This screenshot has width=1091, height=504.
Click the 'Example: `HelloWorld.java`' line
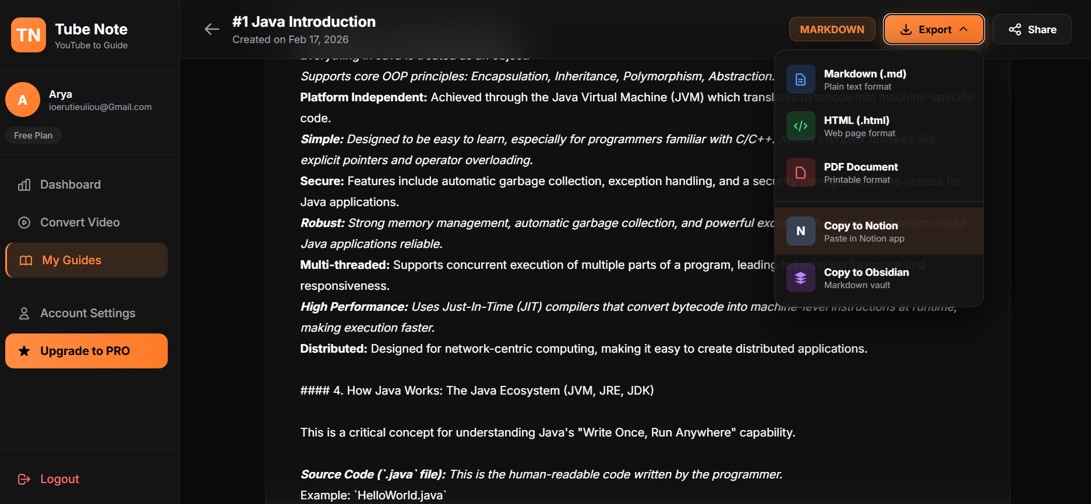[373, 495]
